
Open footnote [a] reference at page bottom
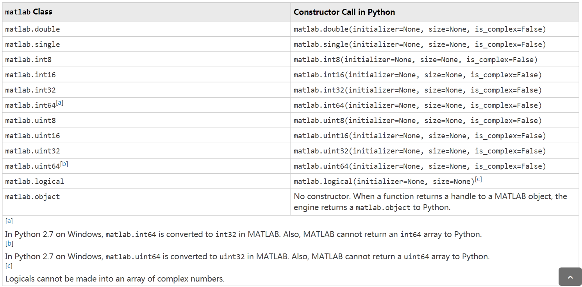(9, 221)
